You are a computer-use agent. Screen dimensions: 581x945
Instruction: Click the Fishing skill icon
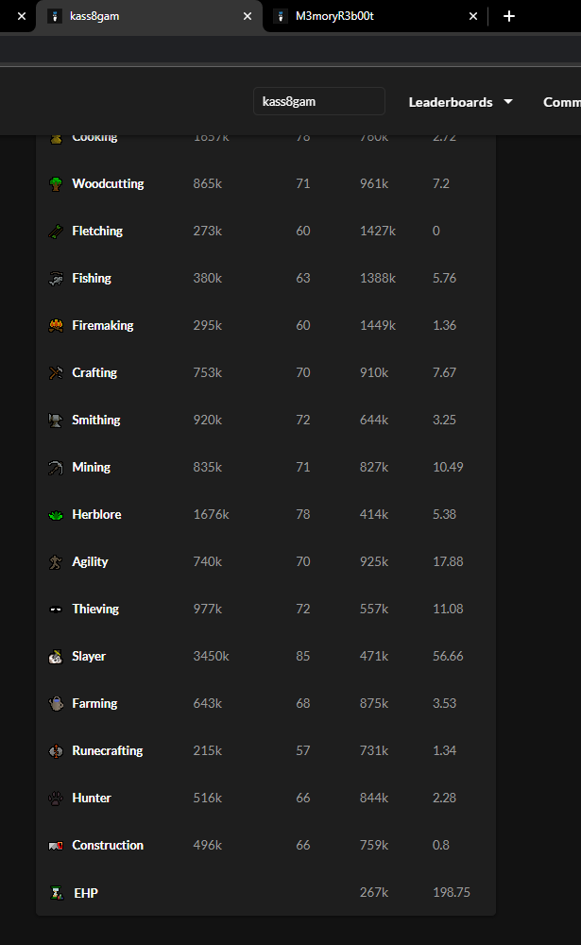(56, 279)
